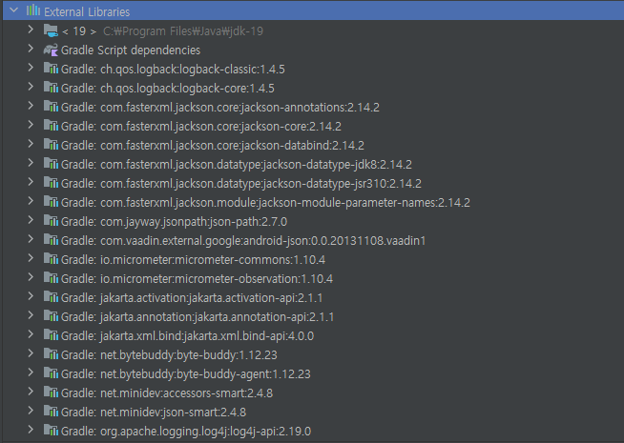The height and width of the screenshot is (443, 624).
Task: Select Gradle Script dependencies row
Action: point(131,50)
